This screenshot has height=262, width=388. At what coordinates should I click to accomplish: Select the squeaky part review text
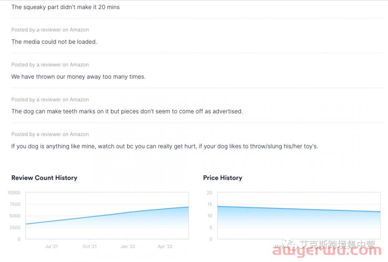[65, 7]
